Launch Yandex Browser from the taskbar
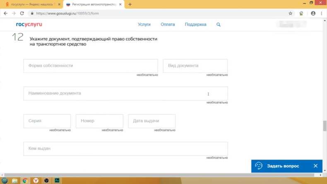The height and width of the screenshot is (184, 327). click(x=36, y=180)
